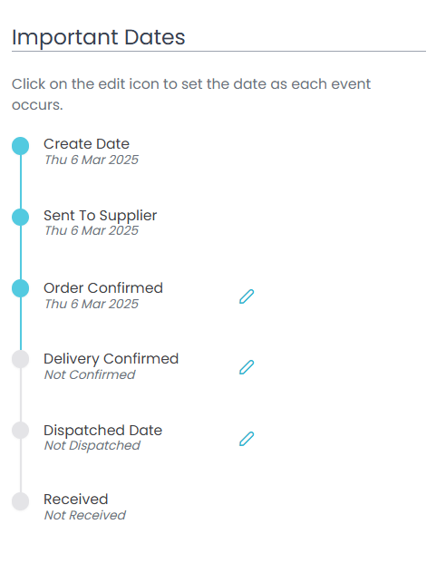The image size is (436, 563).
Task: Click the Order Confirmed timeline dot
Action: [21, 288]
